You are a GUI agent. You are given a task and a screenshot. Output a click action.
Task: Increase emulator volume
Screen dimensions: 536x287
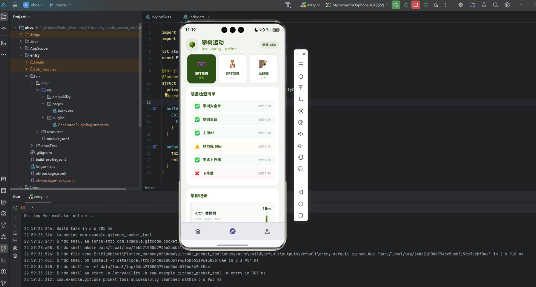[301, 134]
